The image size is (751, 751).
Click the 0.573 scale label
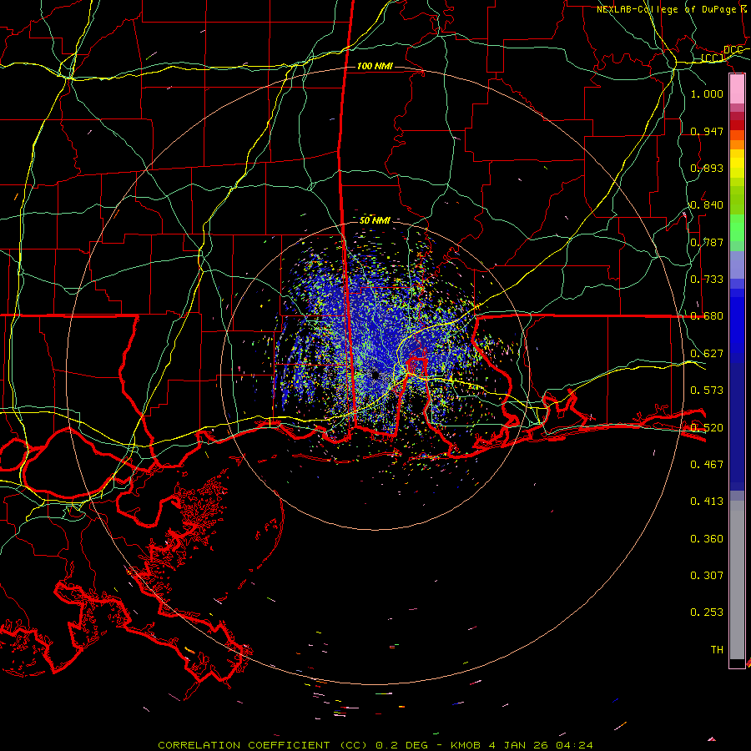707,390
